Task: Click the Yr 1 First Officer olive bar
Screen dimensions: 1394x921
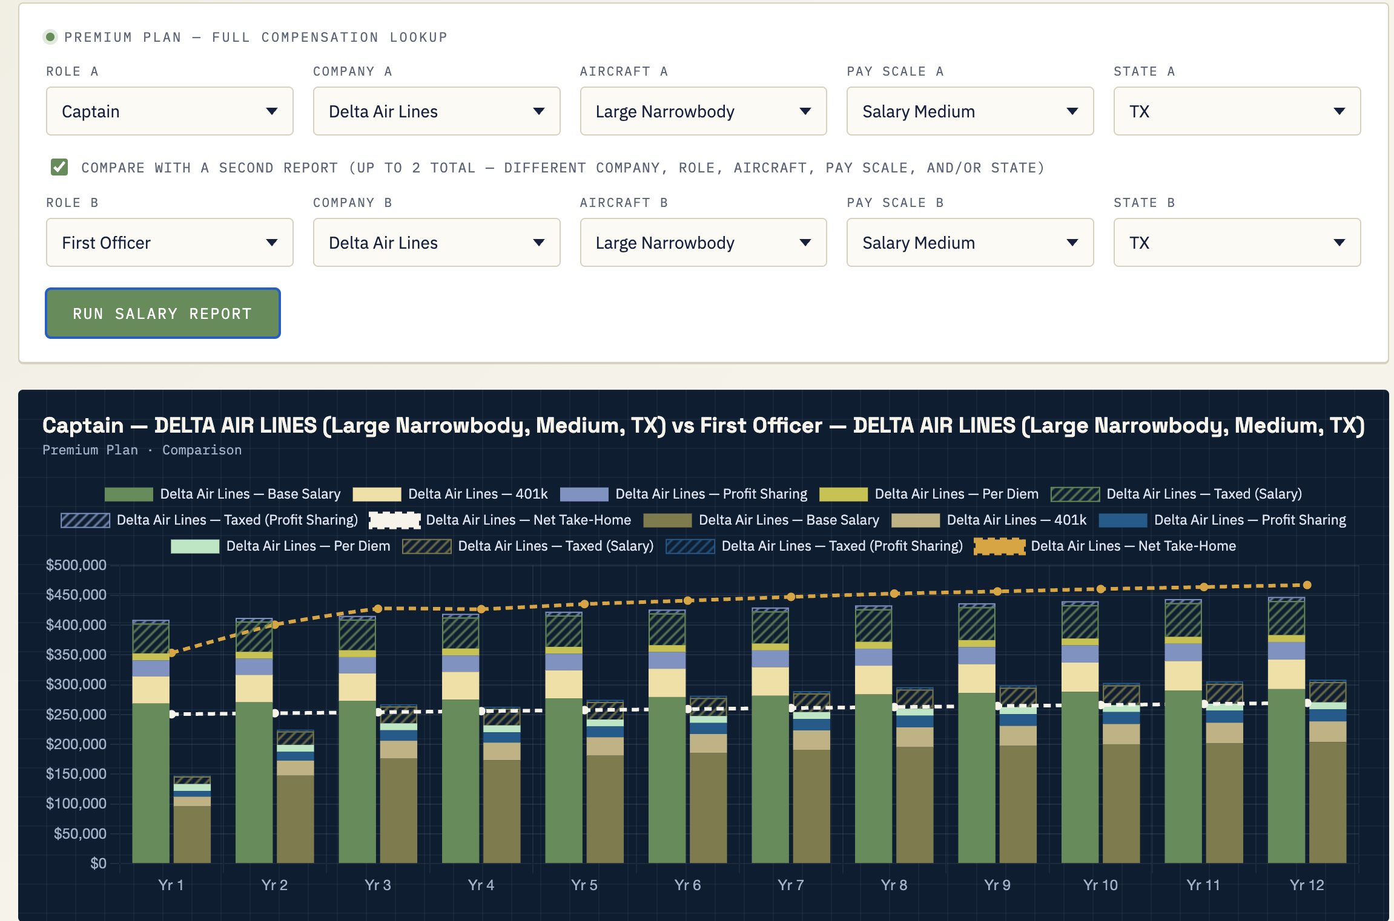Action: [193, 834]
